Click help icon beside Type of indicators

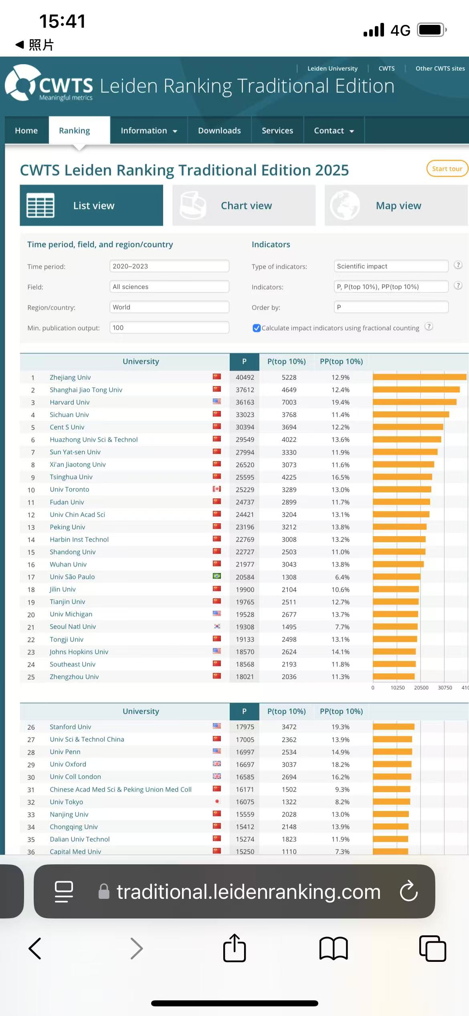458,265
